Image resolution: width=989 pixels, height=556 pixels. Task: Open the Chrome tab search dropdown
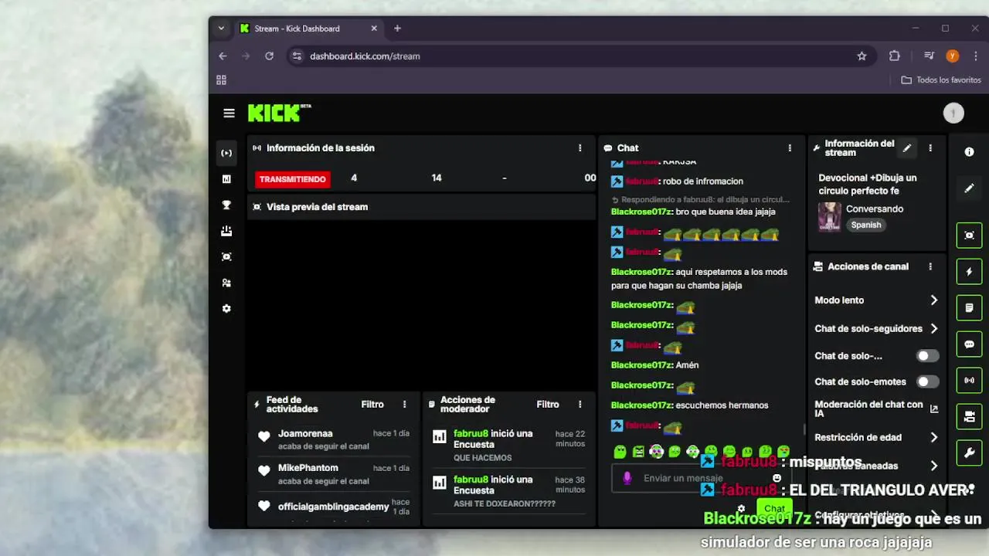click(x=221, y=29)
